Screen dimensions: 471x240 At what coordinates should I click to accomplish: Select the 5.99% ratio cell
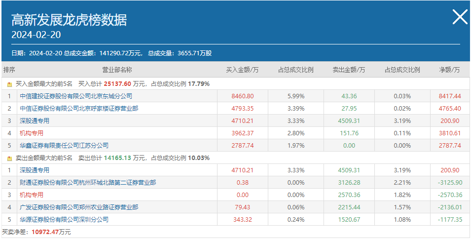point(296,96)
